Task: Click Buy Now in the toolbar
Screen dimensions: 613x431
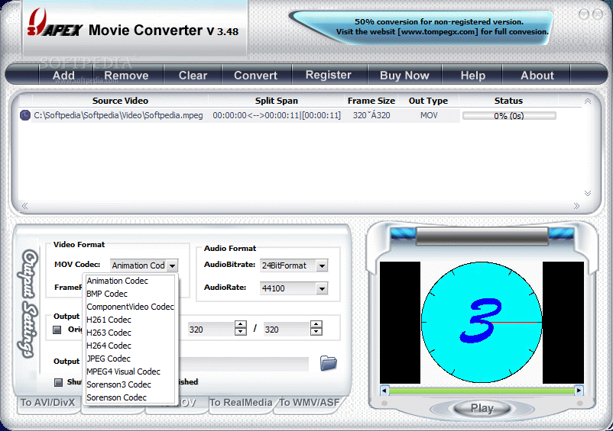Action: [x=404, y=76]
